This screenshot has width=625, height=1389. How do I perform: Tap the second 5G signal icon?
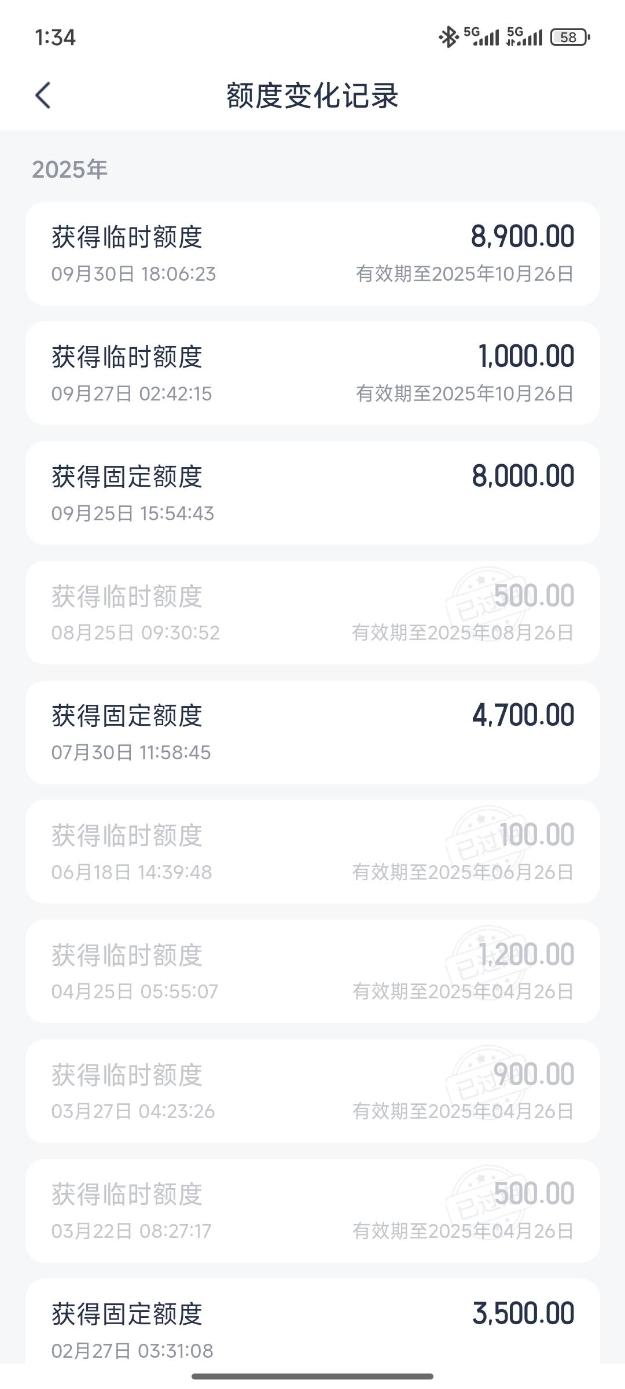pos(524,36)
